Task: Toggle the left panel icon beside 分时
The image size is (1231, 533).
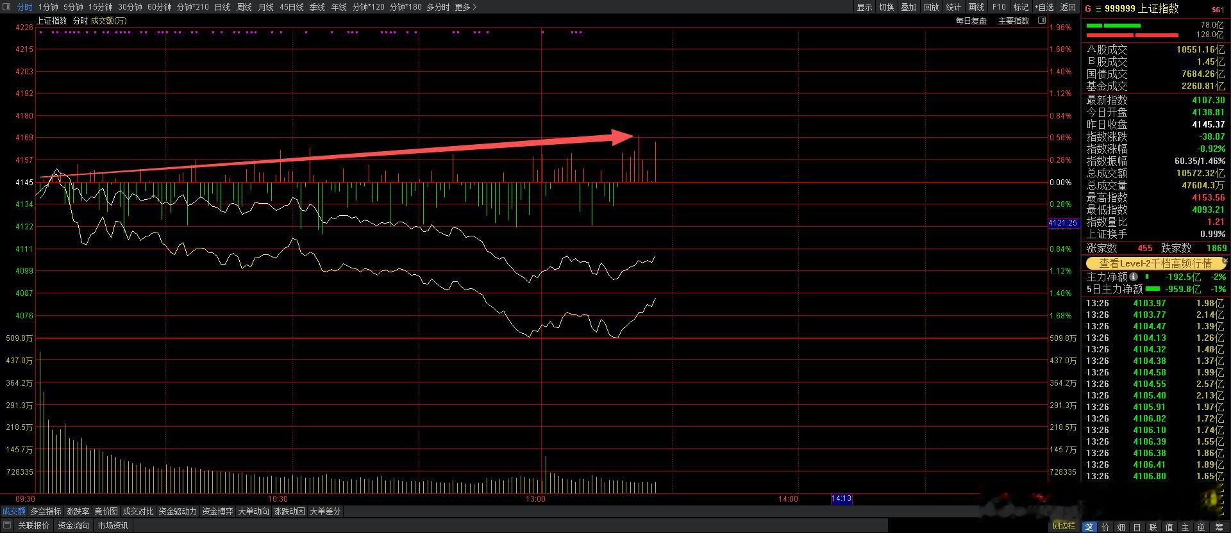Action: click(x=7, y=7)
